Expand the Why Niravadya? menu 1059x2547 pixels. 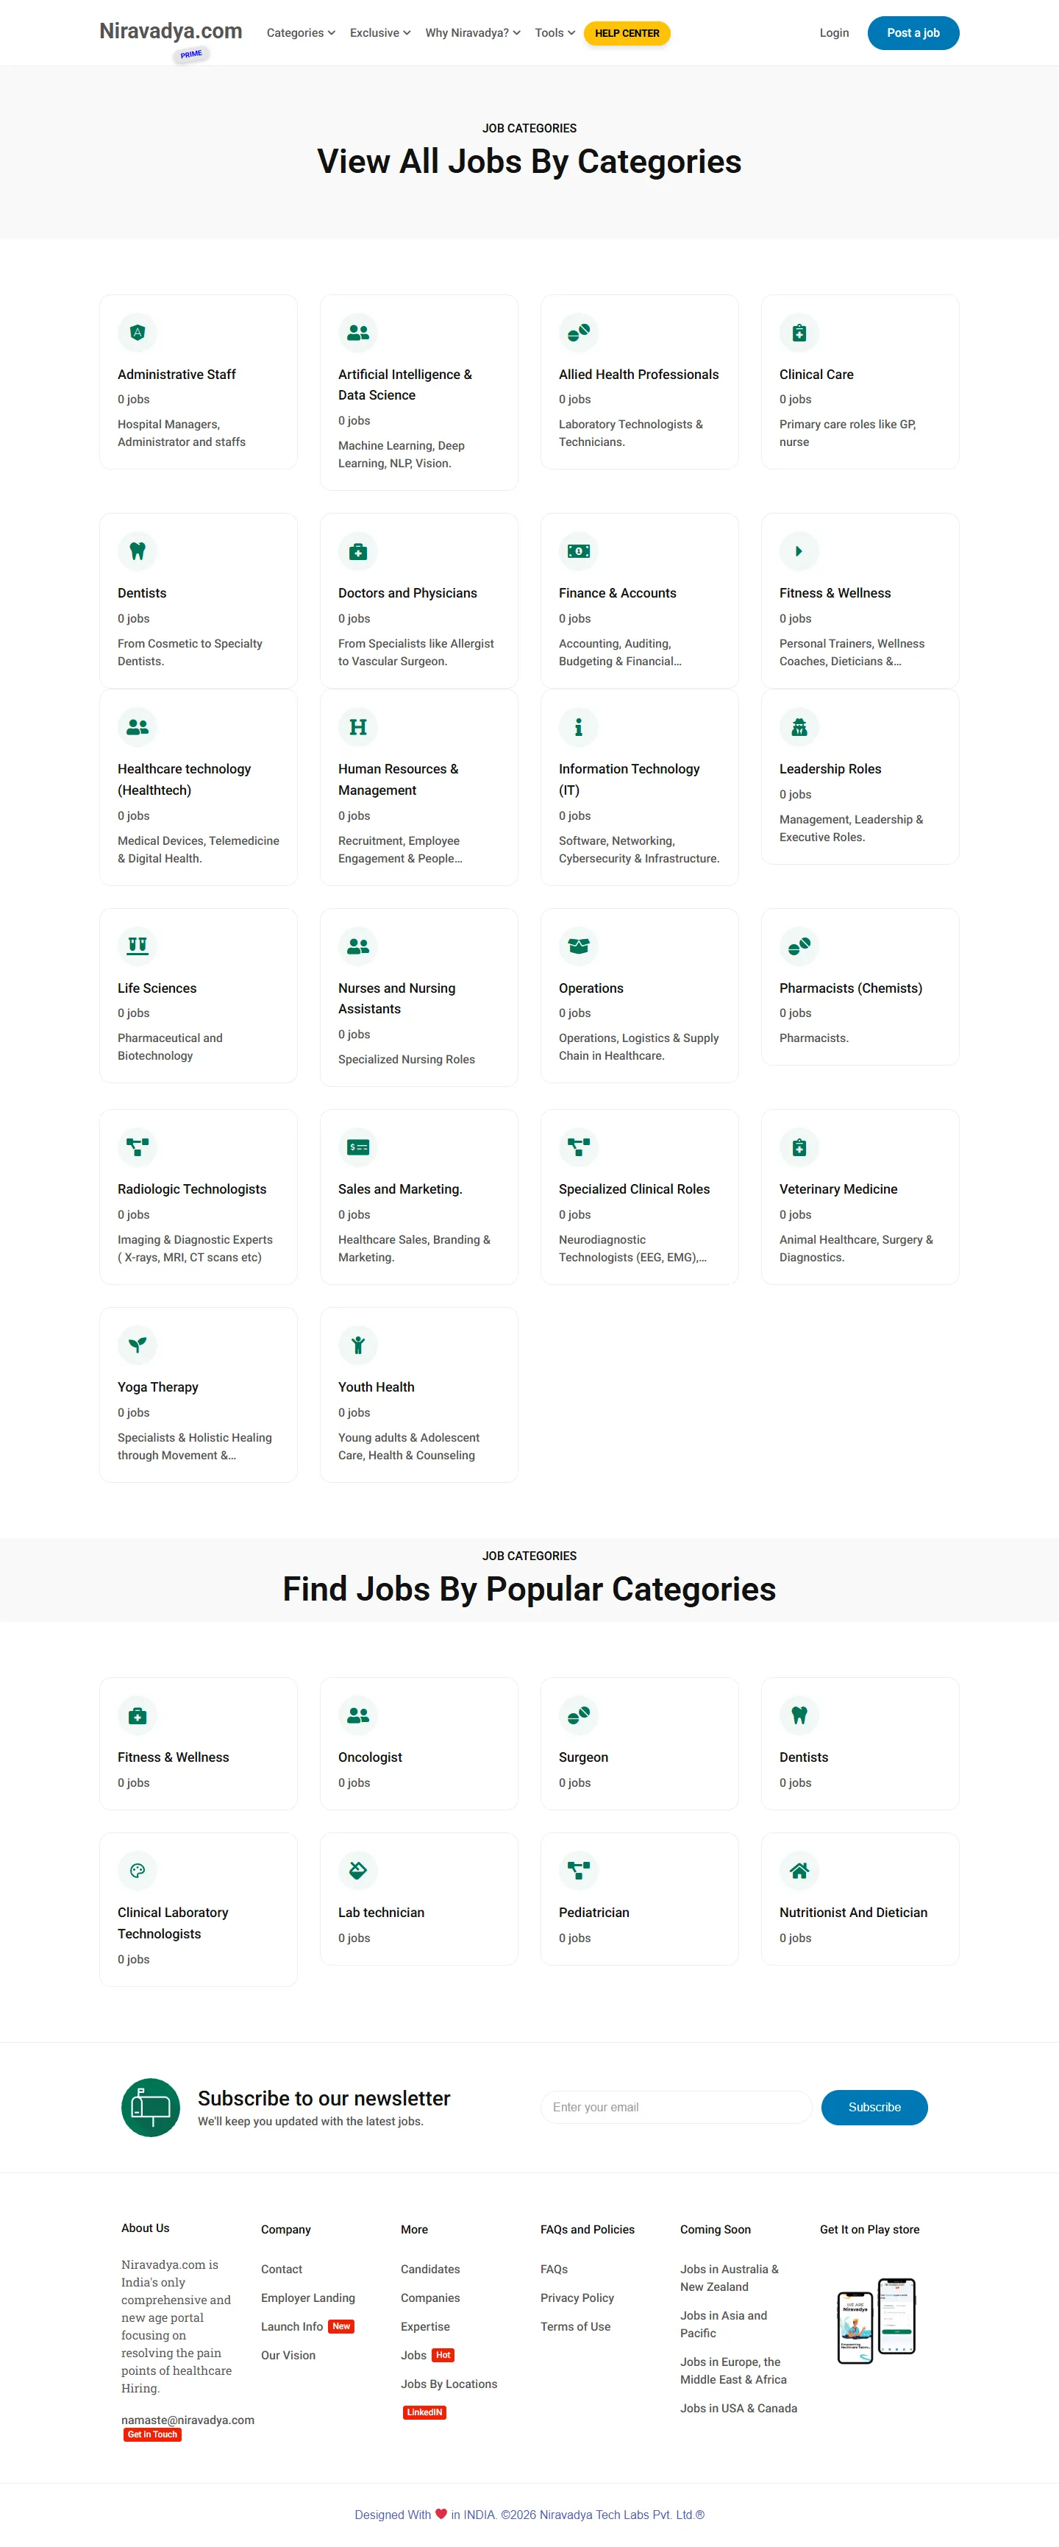[x=472, y=34]
